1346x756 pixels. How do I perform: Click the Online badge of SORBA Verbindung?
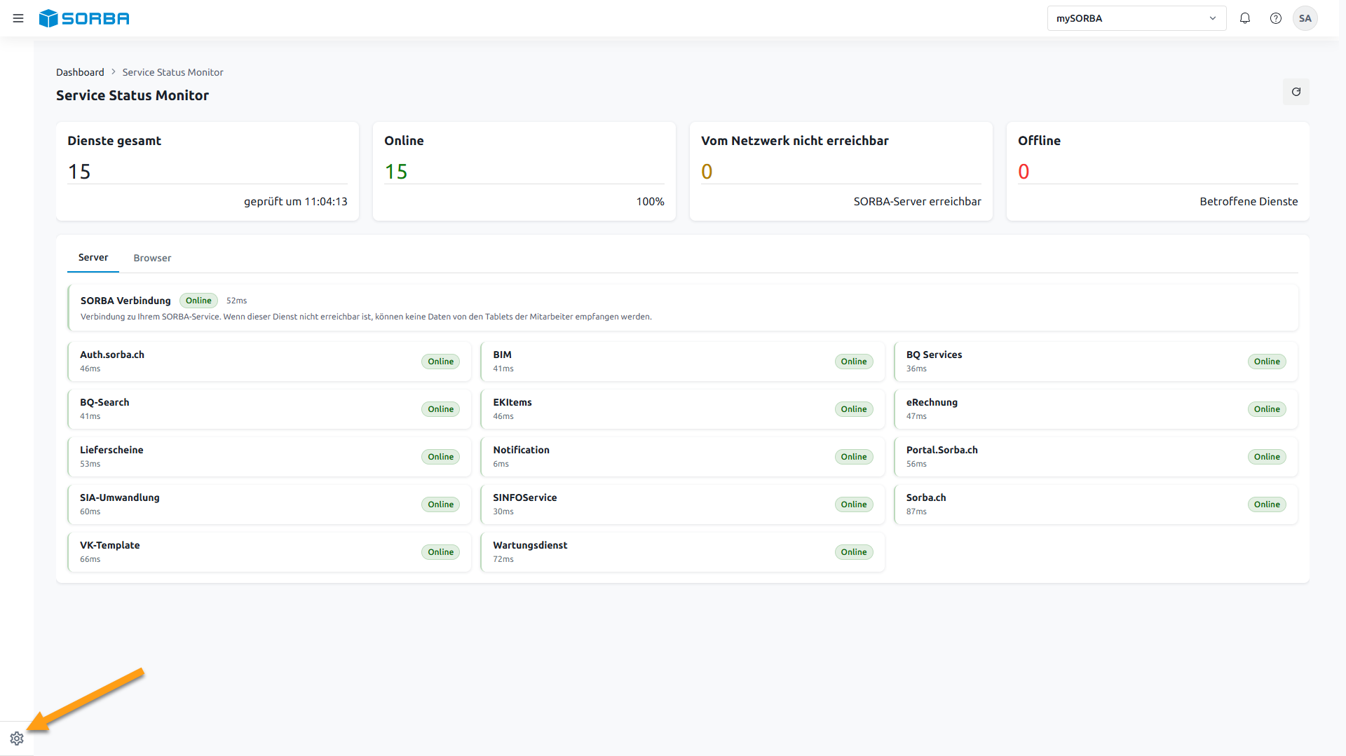[198, 301]
